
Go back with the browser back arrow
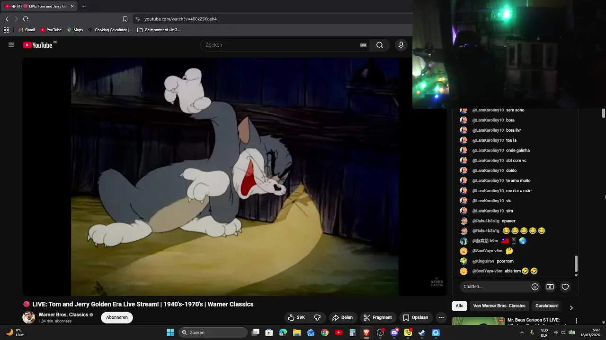[x=7, y=19]
